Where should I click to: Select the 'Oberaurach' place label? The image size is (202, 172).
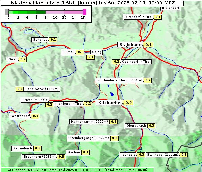point(136,126)
